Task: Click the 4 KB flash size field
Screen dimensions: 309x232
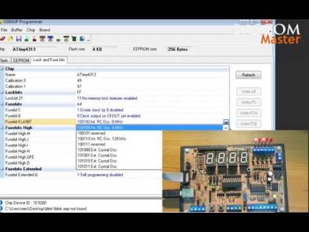Action: tap(104, 50)
